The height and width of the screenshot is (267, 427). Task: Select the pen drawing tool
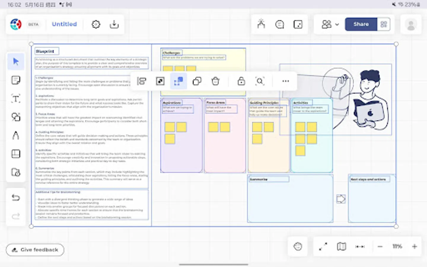(x=16, y=135)
